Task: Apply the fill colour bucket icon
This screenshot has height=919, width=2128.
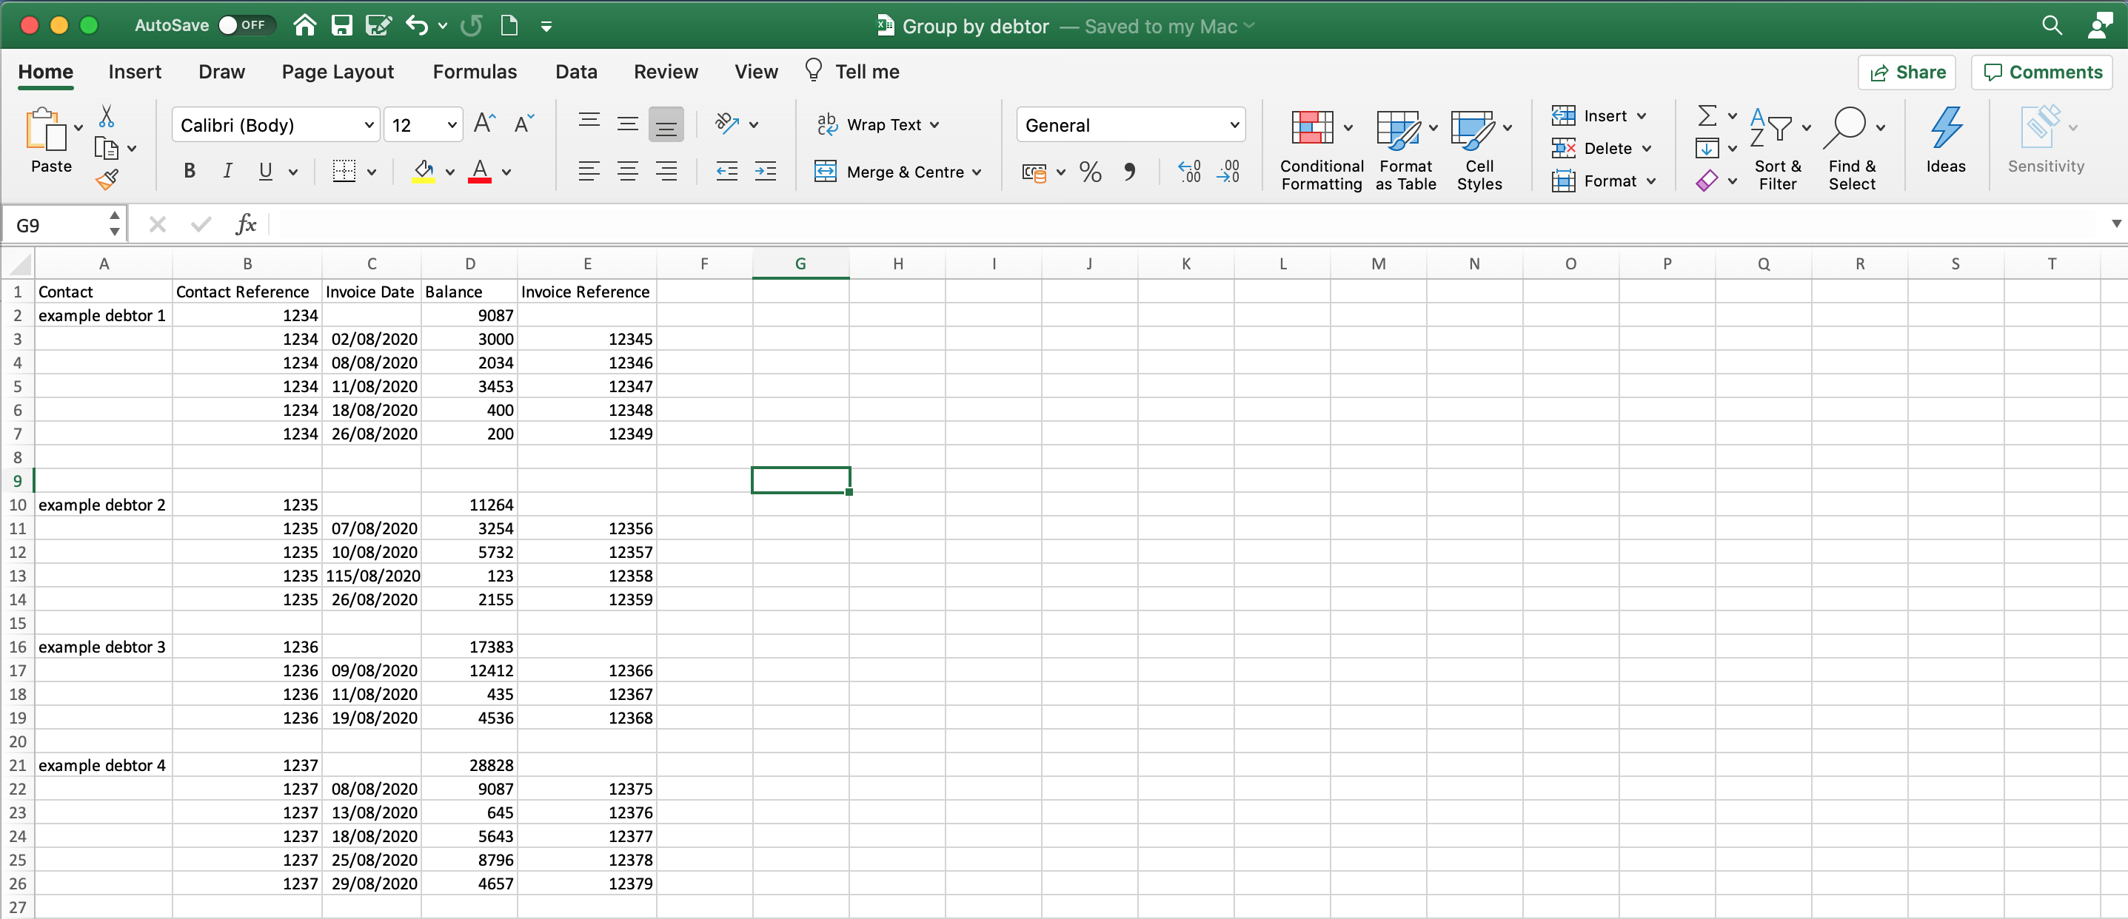Action: [424, 172]
